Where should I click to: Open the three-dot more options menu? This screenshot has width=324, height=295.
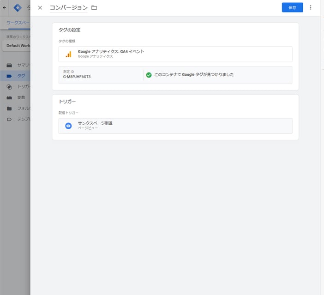pos(310,7)
